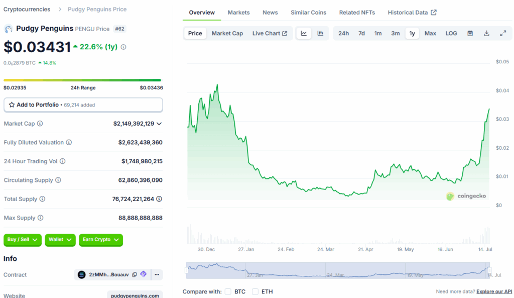514x298 pixels.
Task: Click the 88,888,888,888 max supply value
Action: [141, 218]
